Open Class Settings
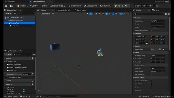174x98 pixels. coord(75,6)
